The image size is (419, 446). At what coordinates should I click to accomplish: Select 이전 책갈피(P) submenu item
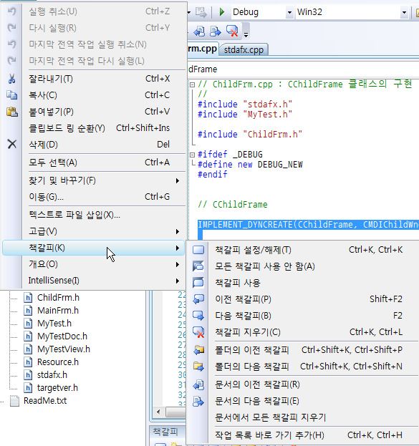[x=303, y=299]
